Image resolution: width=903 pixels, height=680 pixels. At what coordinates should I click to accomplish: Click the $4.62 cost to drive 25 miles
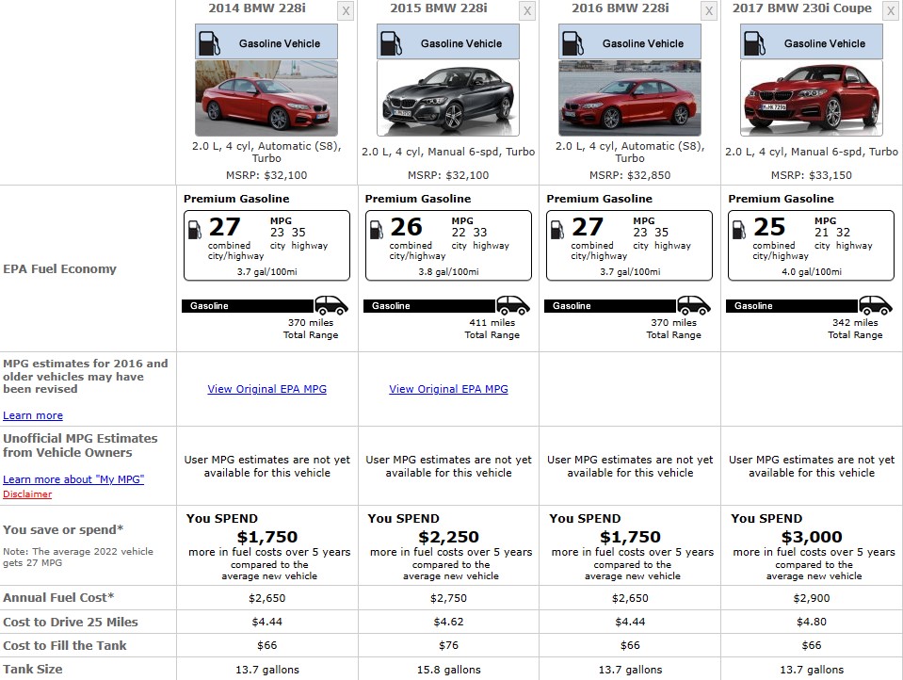[448, 622]
